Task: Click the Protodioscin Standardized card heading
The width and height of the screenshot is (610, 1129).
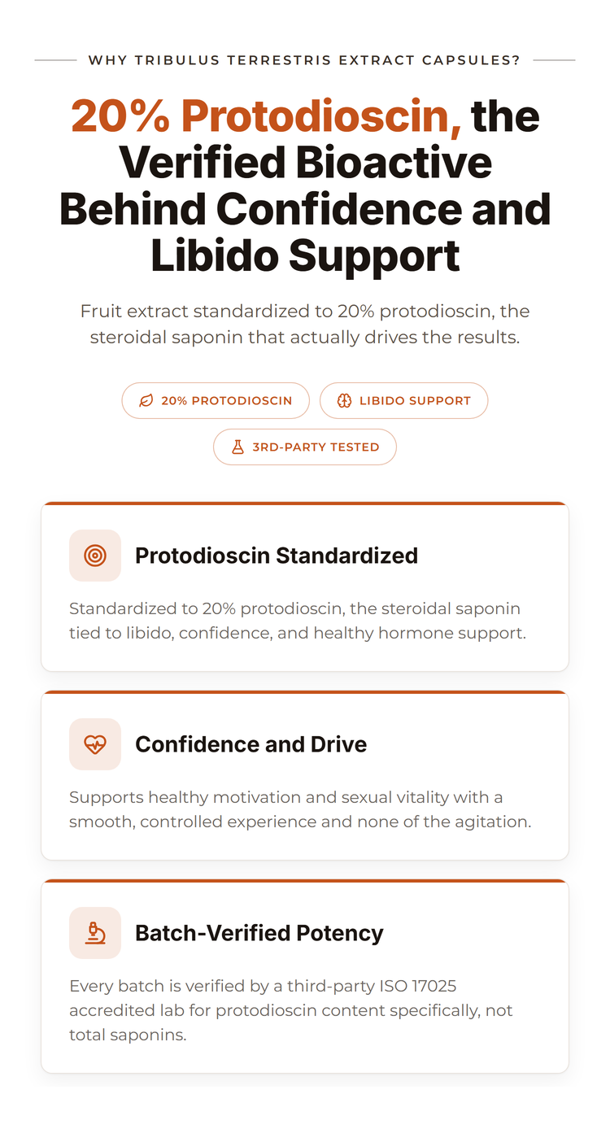Action: (x=277, y=556)
